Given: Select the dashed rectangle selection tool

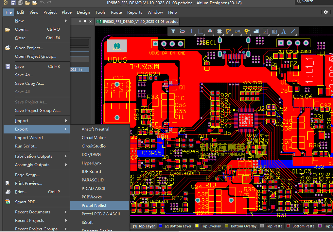Looking at the screenshot, I should tap(201, 31).
